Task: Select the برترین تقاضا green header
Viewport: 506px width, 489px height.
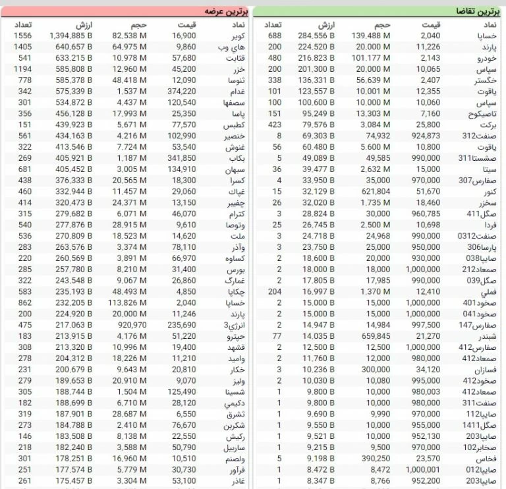Action: (x=378, y=11)
